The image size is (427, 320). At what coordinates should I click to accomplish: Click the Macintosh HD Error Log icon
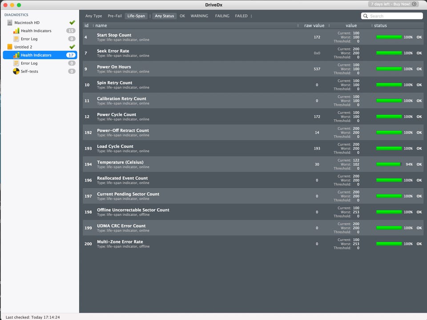(16, 39)
